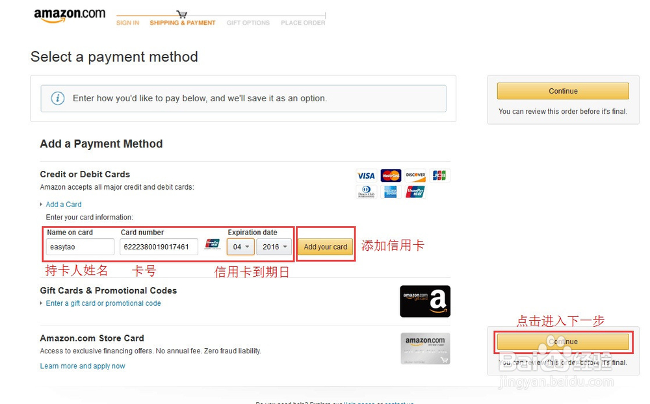Click the Amazon.com logo

coord(70,16)
